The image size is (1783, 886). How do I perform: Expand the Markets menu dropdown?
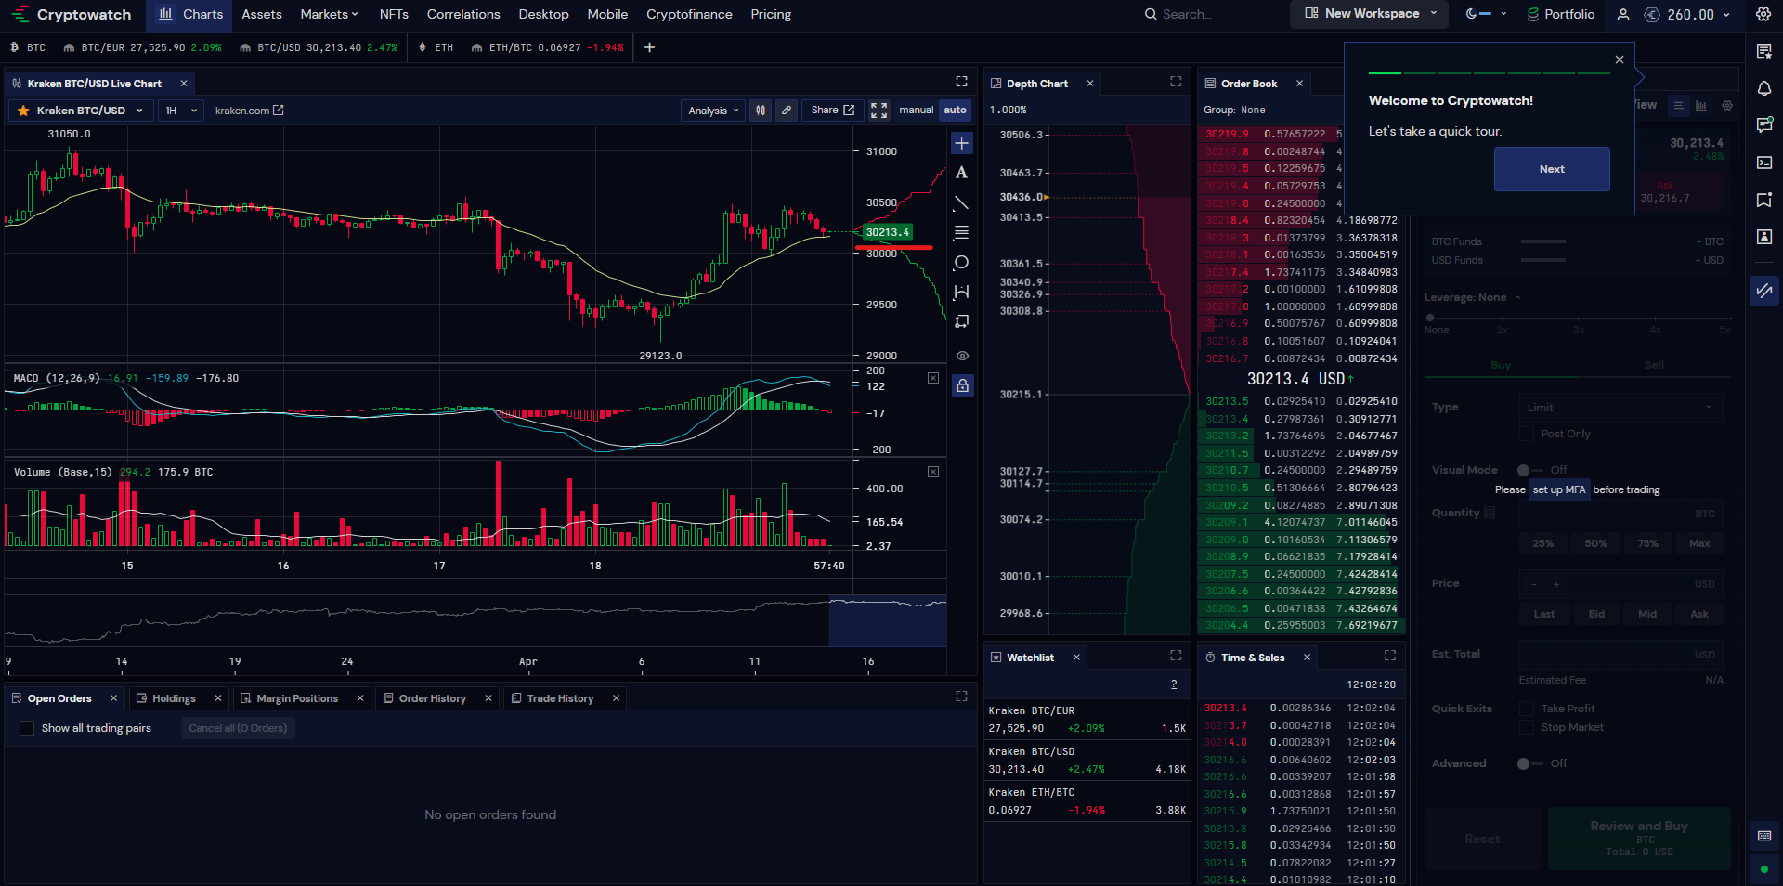(329, 14)
